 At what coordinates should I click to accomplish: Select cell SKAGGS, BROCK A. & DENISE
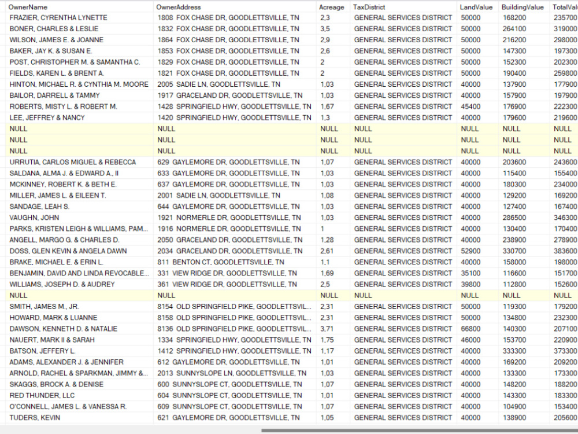pyautogui.click(x=79, y=384)
